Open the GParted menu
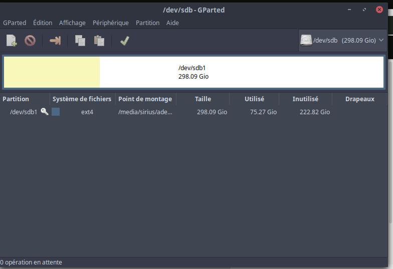The width and height of the screenshot is (393, 269). [15, 23]
